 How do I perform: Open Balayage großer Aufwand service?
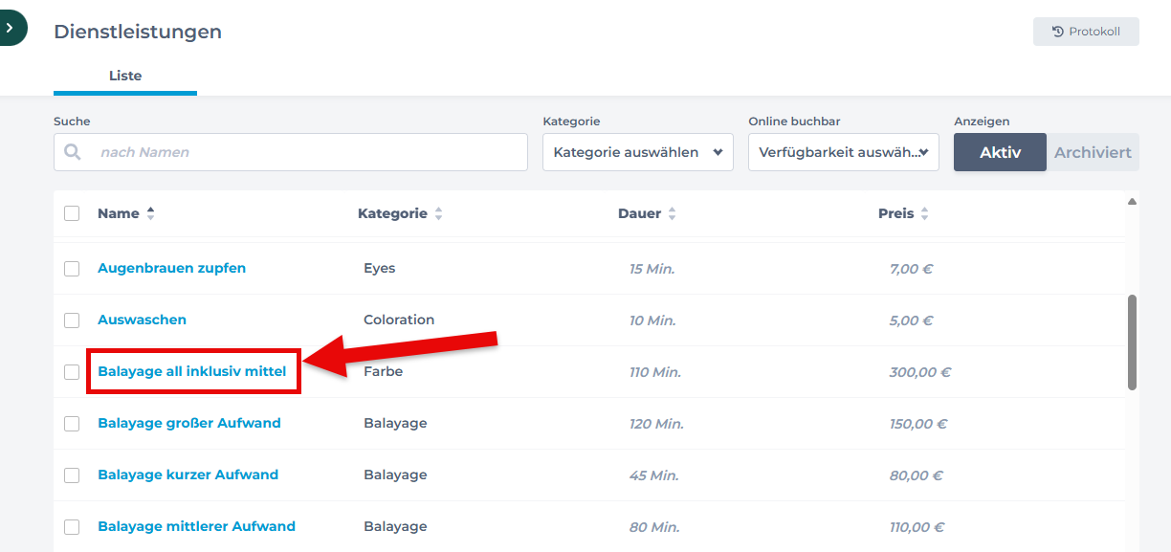click(189, 423)
